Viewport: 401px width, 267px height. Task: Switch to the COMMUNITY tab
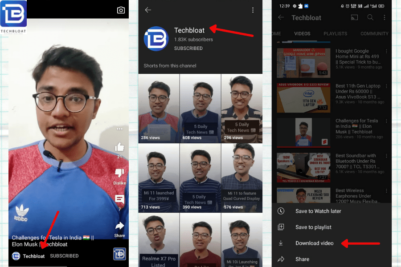click(374, 33)
